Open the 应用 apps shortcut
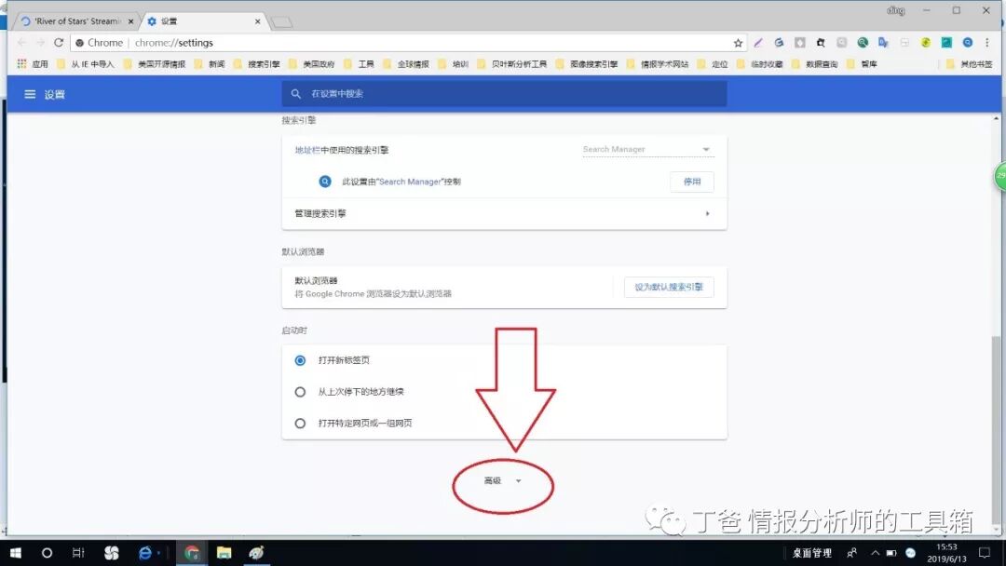 [33, 64]
